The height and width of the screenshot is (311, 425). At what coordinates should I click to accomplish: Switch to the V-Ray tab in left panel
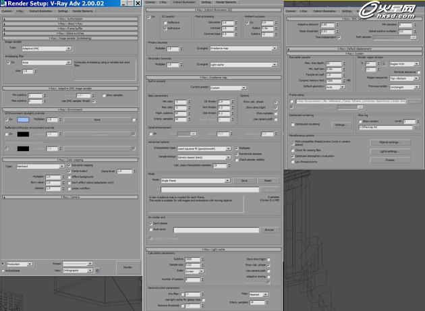20,11
